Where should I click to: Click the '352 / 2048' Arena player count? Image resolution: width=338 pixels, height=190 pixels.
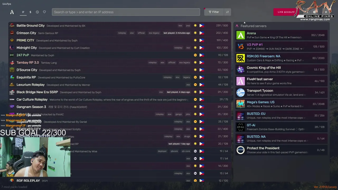[318, 35]
